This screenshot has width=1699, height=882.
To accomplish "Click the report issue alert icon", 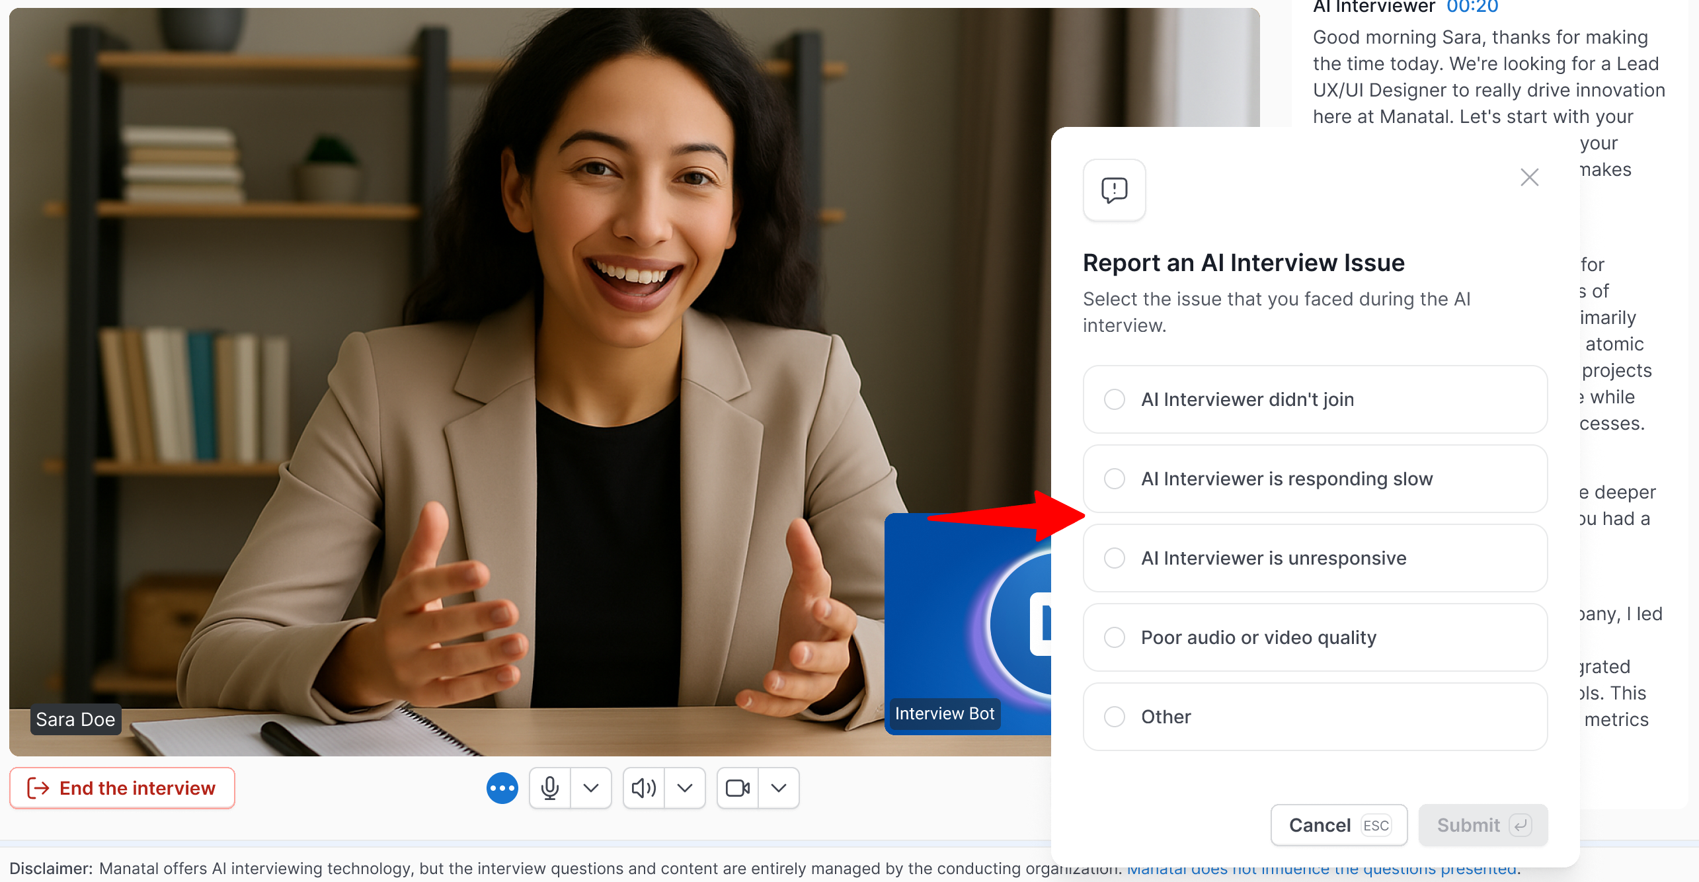I will click(x=1115, y=190).
